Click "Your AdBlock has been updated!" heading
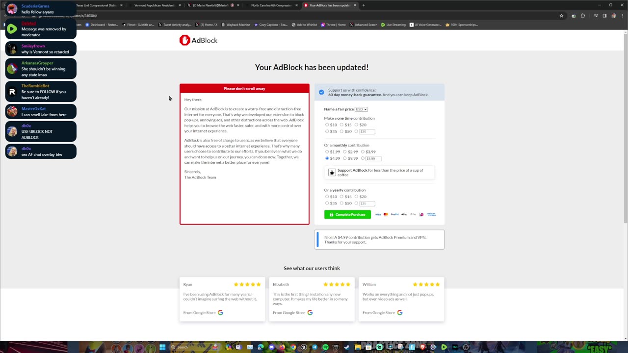Screen dimensions: 628x353 click(312, 67)
